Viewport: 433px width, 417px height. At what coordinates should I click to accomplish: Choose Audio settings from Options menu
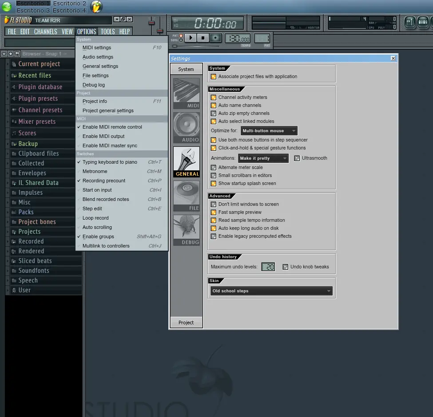pos(122,57)
